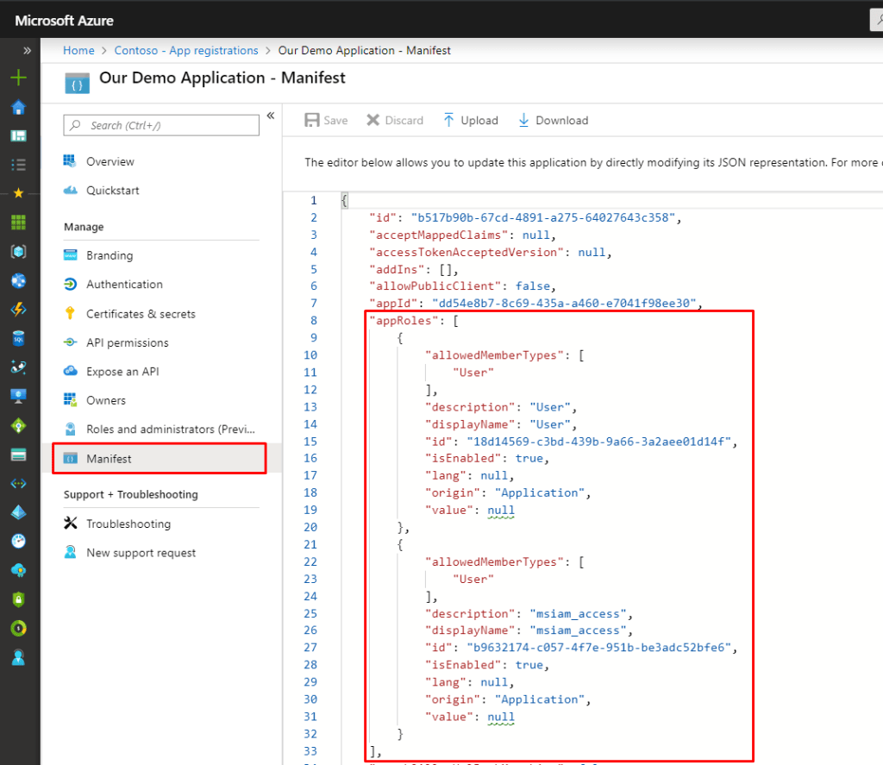The image size is (883, 765).
Task: Open the Function App lightning icon
Action: pos(19,310)
